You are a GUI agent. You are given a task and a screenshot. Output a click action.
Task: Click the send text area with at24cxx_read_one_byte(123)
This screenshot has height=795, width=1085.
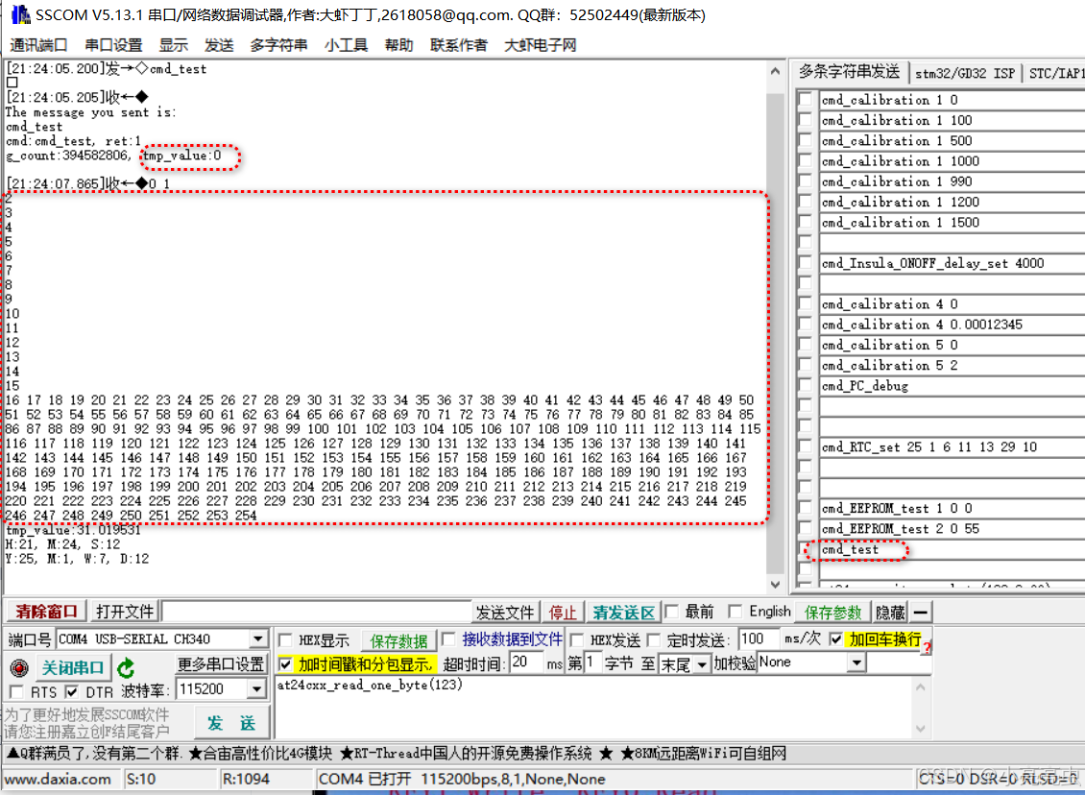pyautogui.click(x=593, y=708)
